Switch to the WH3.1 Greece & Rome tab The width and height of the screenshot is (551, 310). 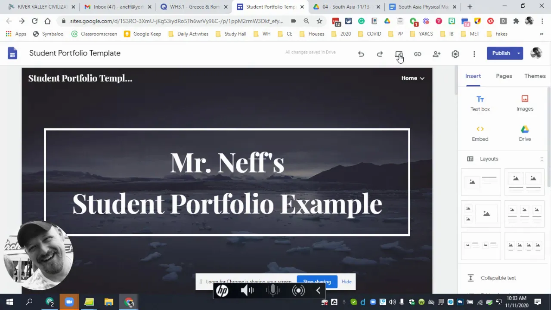(x=195, y=7)
